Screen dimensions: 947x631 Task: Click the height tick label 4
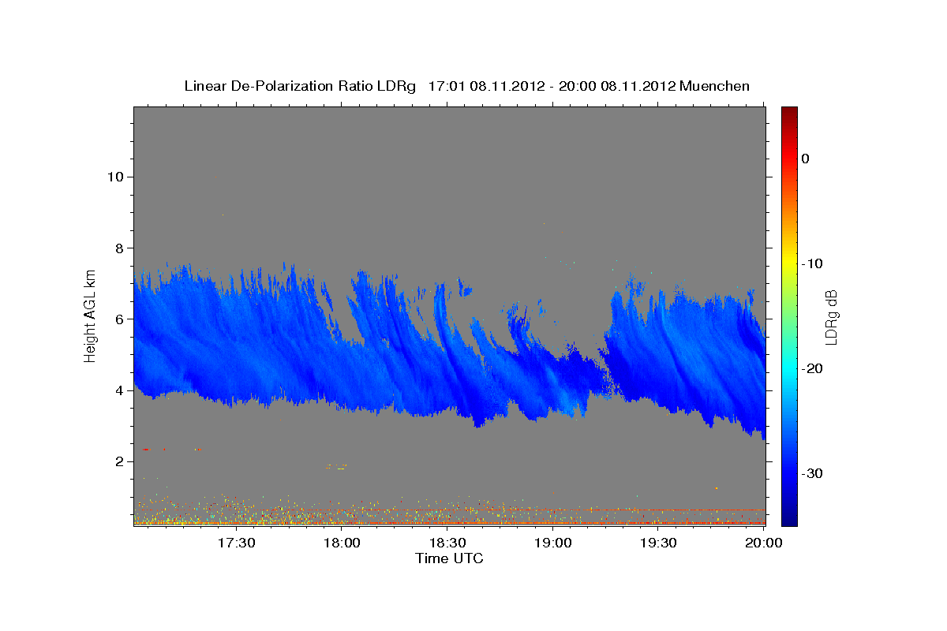pos(119,390)
